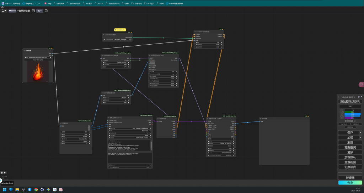The image size is (364, 193).
Task: Click the 切换语言 switch language button
Action: tap(350, 167)
